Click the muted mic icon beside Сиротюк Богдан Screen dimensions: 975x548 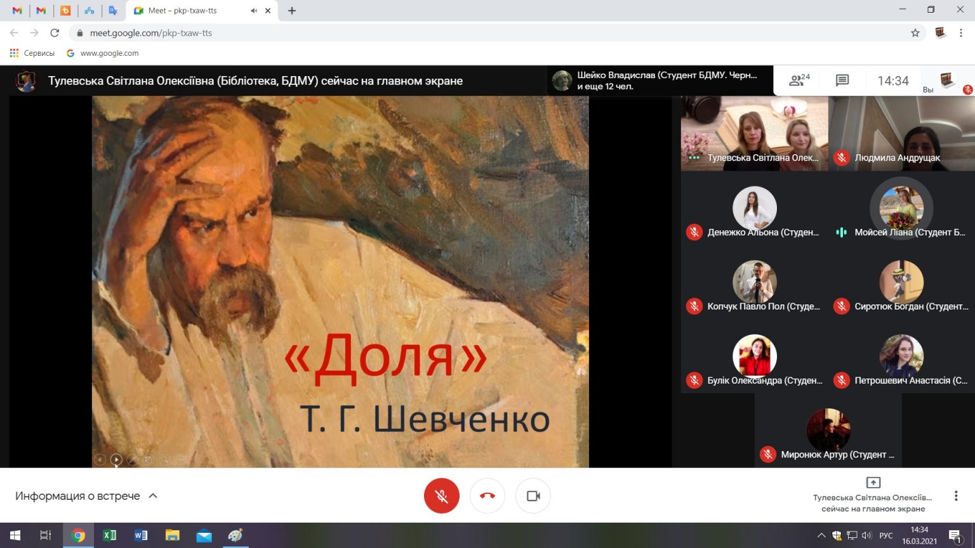[842, 306]
